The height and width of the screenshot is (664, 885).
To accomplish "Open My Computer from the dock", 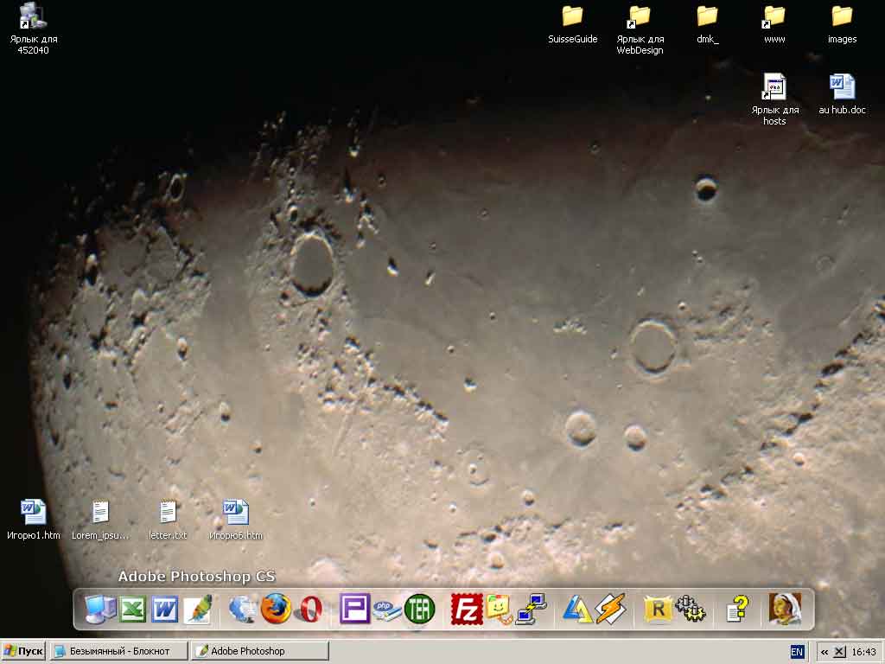I will coord(100,610).
